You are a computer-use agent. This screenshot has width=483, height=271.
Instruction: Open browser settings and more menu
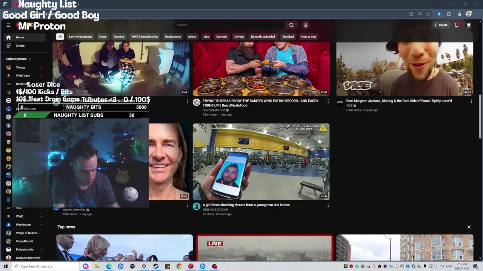point(477,14)
